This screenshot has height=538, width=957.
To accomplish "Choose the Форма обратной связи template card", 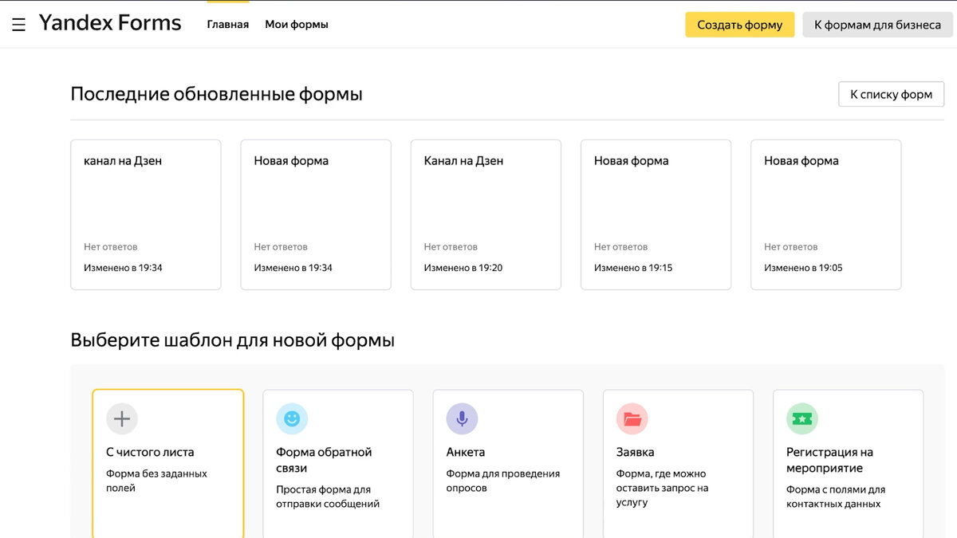I will point(337,462).
